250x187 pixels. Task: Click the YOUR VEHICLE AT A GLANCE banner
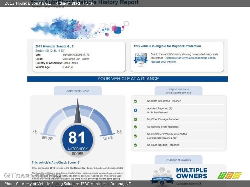tap(127, 79)
